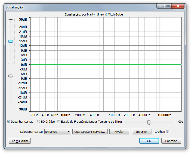Click the -12dB axis label

pos(23,83)
